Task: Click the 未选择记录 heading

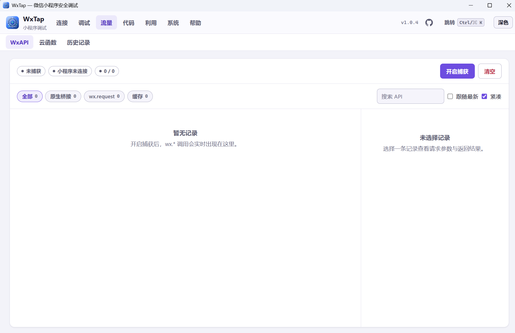Action: 435,138
